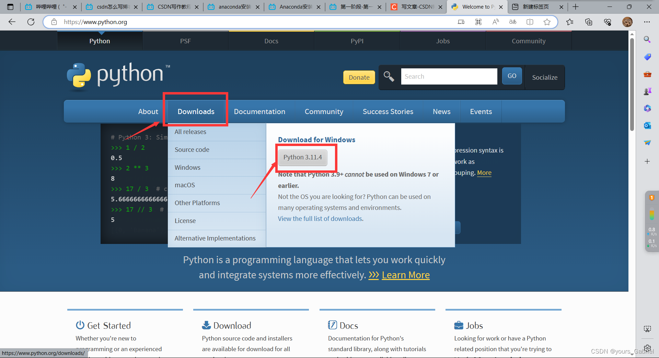This screenshot has height=358, width=659.
Task: Click the Downloads main menu item
Action: coord(196,112)
